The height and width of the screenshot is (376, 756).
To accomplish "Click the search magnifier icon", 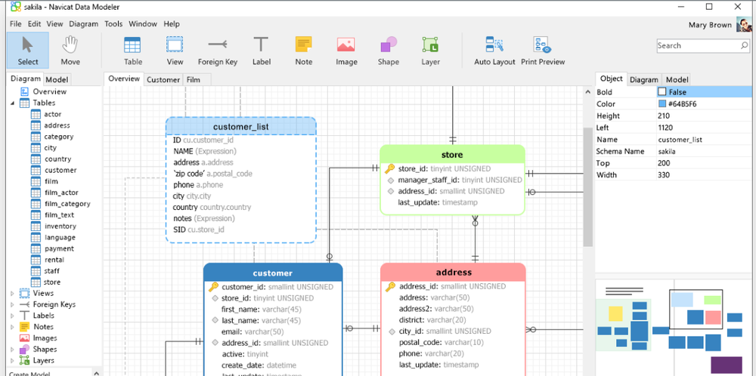I will pos(745,46).
